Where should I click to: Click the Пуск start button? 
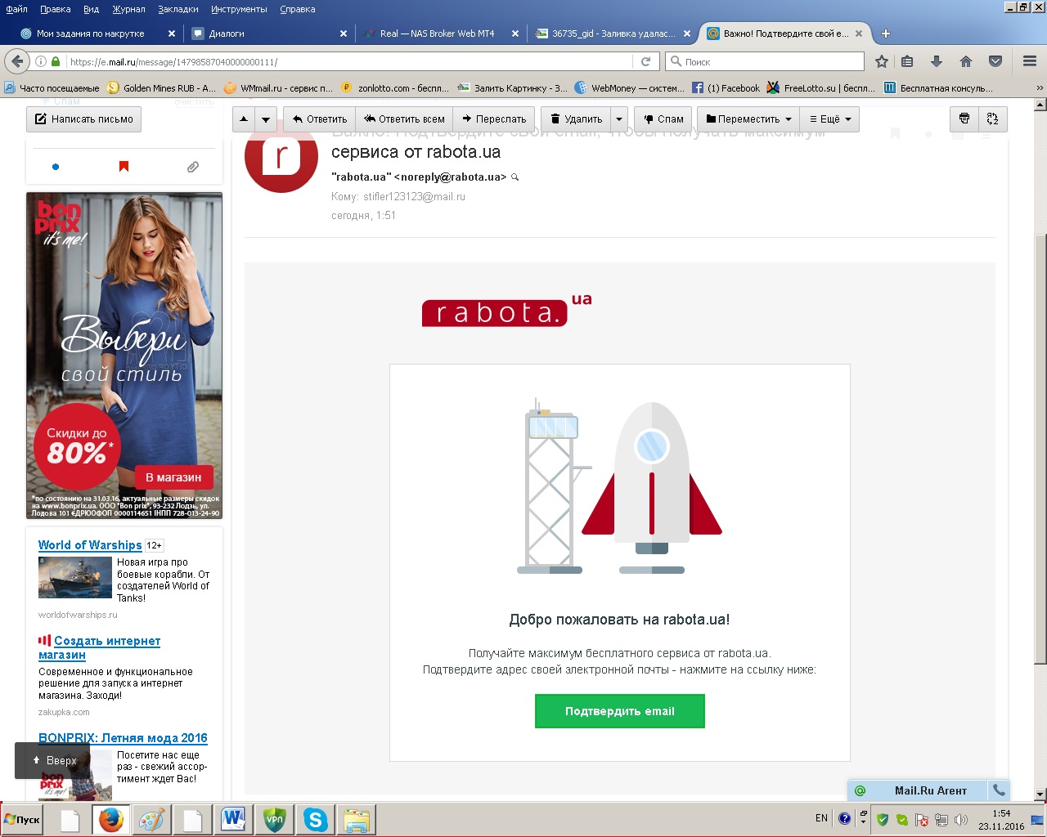pyautogui.click(x=22, y=820)
